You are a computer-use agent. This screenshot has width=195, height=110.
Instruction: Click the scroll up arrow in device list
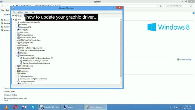click(121, 20)
